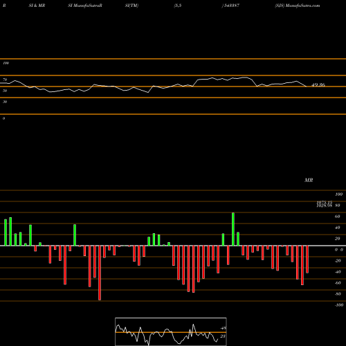The image size is (346, 346).
Task: Click the 60 label on MR axis
Action: point(337,217)
